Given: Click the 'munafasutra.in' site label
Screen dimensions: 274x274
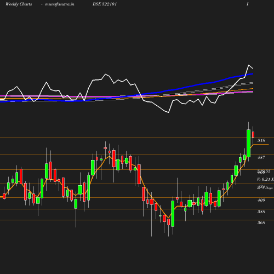Looking at the screenshot, I should (x=60, y=4).
